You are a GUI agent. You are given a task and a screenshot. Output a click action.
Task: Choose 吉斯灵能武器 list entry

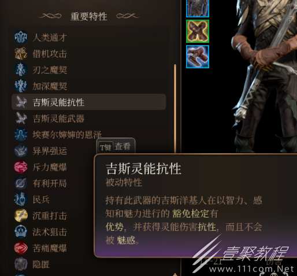point(89,118)
